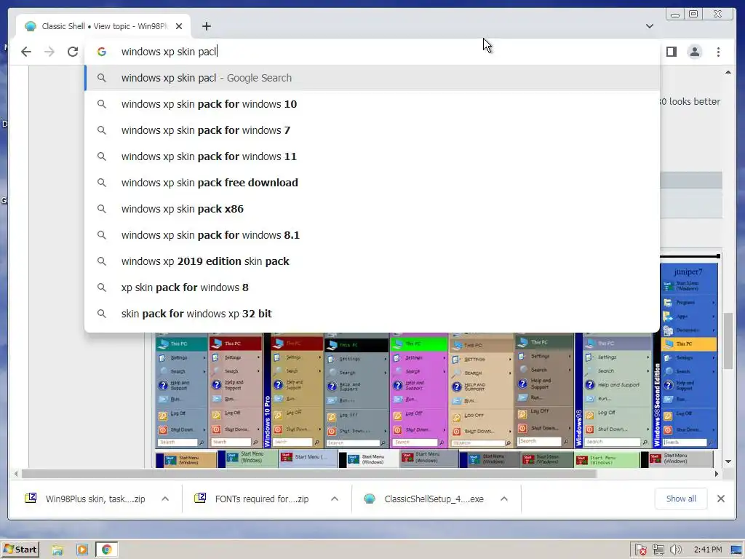Image resolution: width=745 pixels, height=559 pixels.
Task: Open the Chrome three-dot menu
Action: (x=718, y=52)
